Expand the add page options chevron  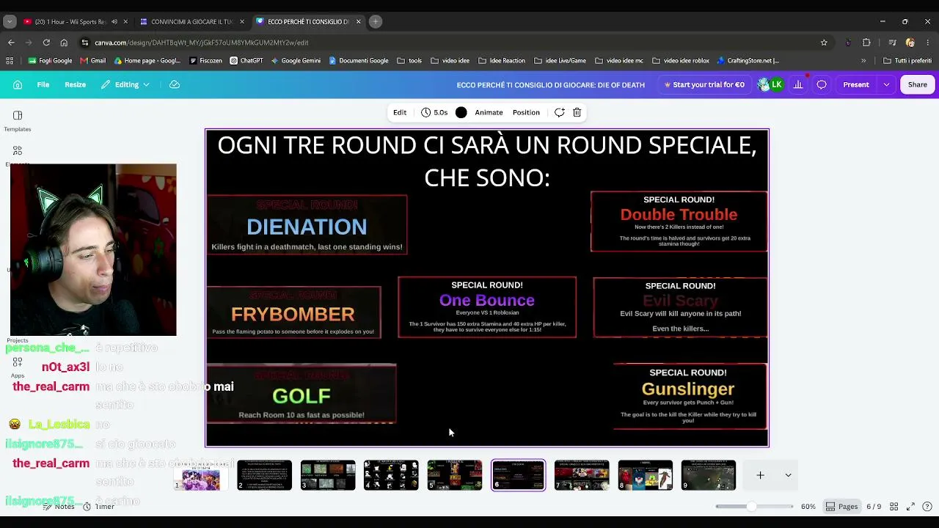tap(789, 475)
